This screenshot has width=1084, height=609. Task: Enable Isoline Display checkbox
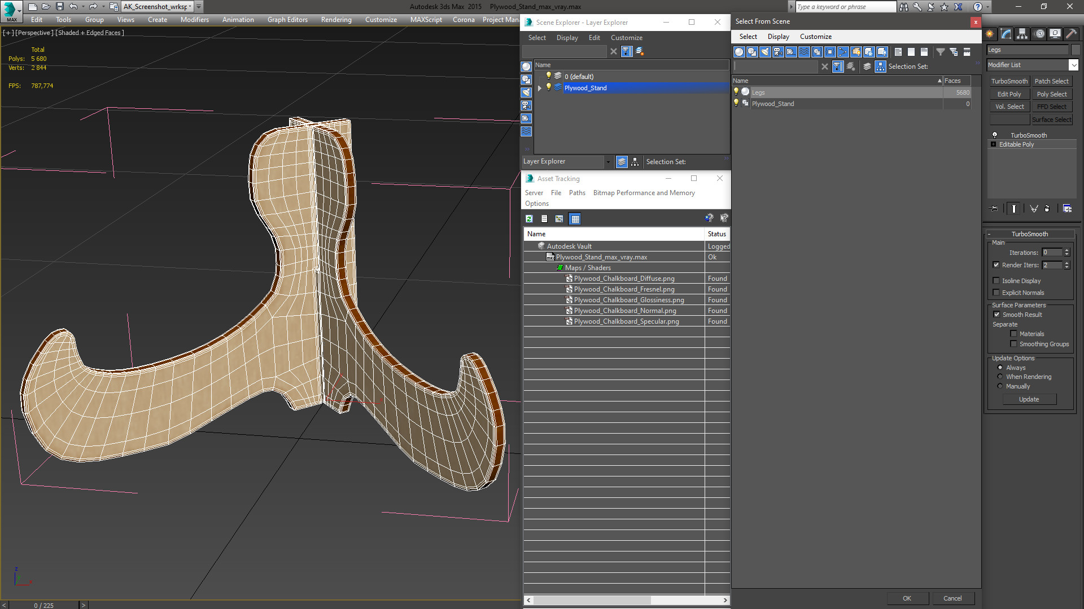click(x=996, y=281)
